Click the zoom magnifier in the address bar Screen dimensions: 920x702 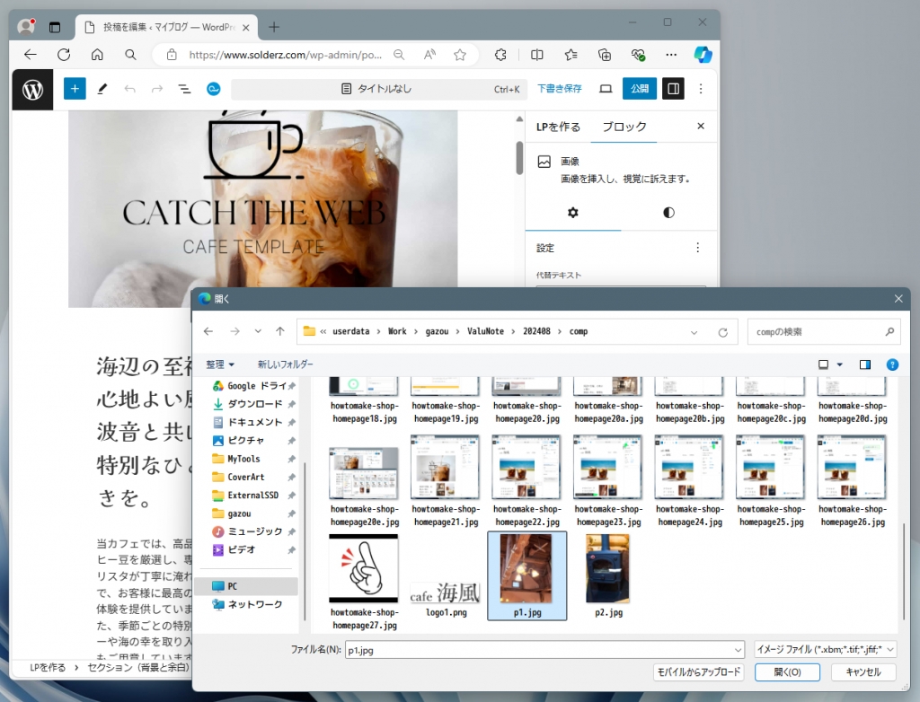click(x=399, y=55)
